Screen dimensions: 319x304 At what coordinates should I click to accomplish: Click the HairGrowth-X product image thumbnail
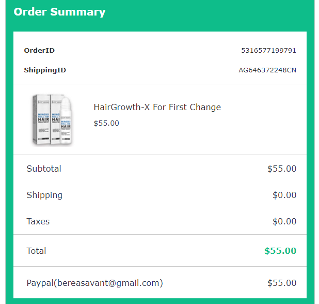52,119
